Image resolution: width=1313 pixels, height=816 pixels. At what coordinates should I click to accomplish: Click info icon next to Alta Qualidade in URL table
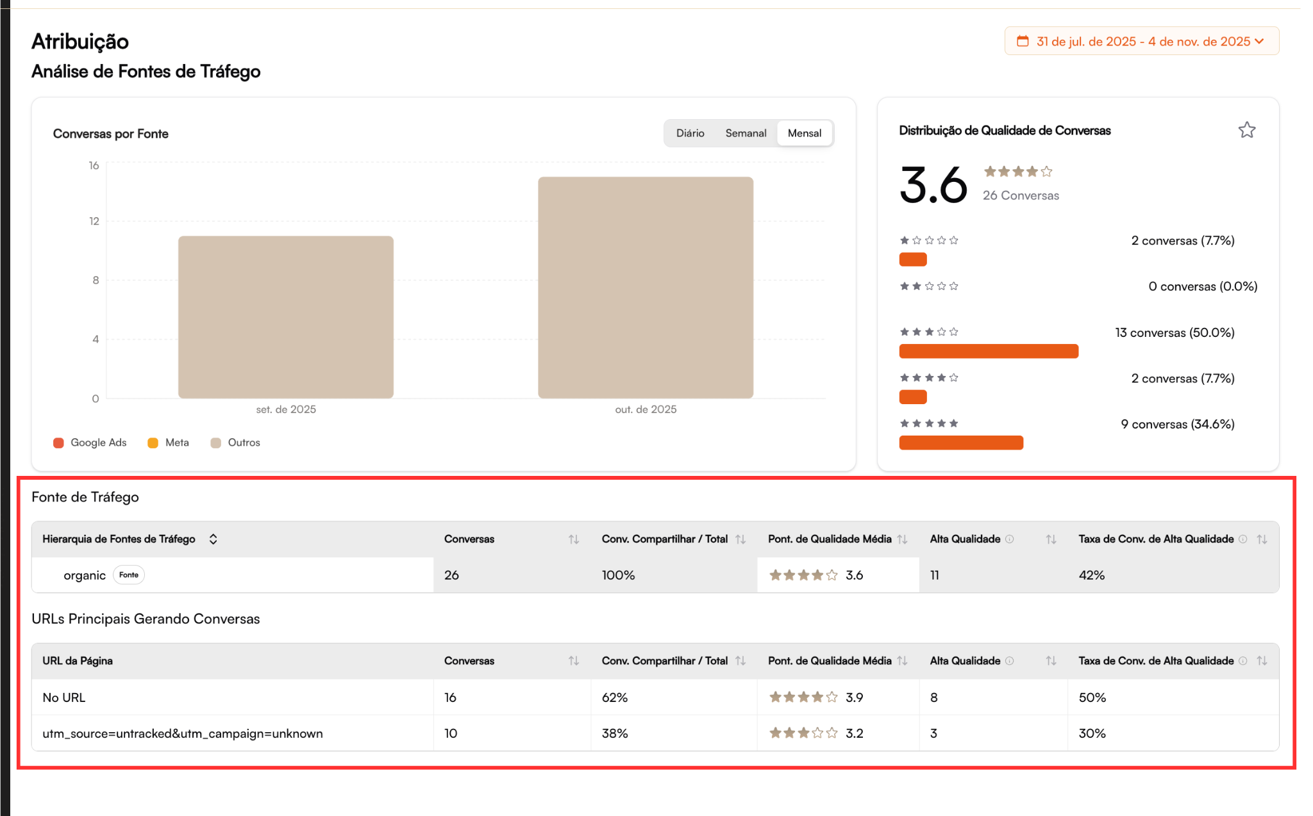coord(1010,661)
